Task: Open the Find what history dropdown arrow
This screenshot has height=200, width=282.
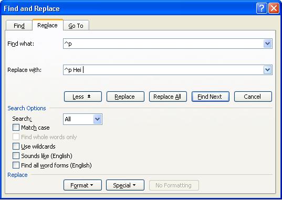Action: 268,44
